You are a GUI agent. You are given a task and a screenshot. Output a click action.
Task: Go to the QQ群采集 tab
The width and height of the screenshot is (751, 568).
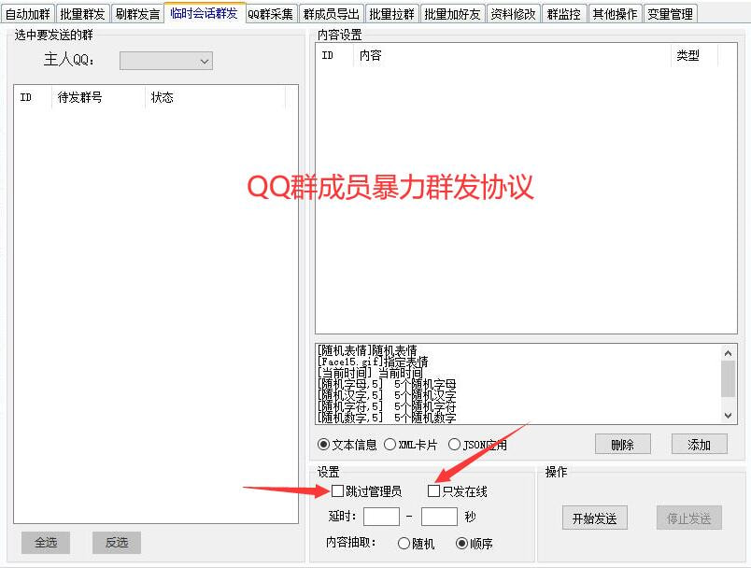pos(271,14)
